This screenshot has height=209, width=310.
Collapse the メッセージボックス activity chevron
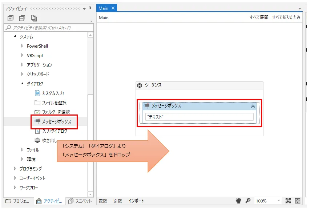point(253,106)
